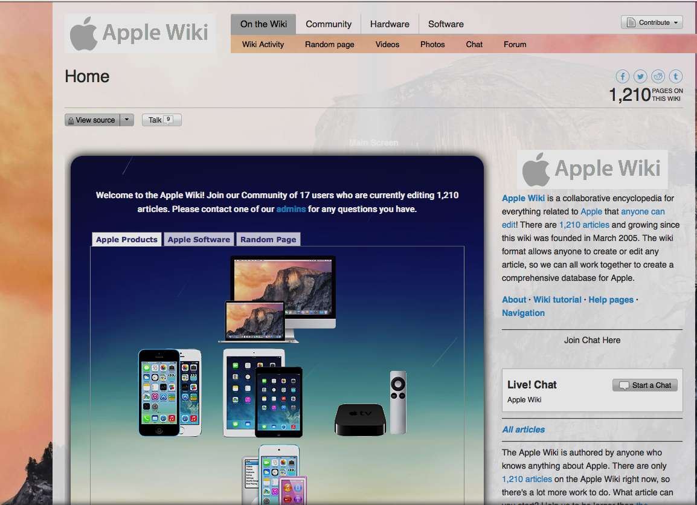This screenshot has height=505, width=697.
Task: Switch to the Apple Software tab
Action: pos(199,239)
